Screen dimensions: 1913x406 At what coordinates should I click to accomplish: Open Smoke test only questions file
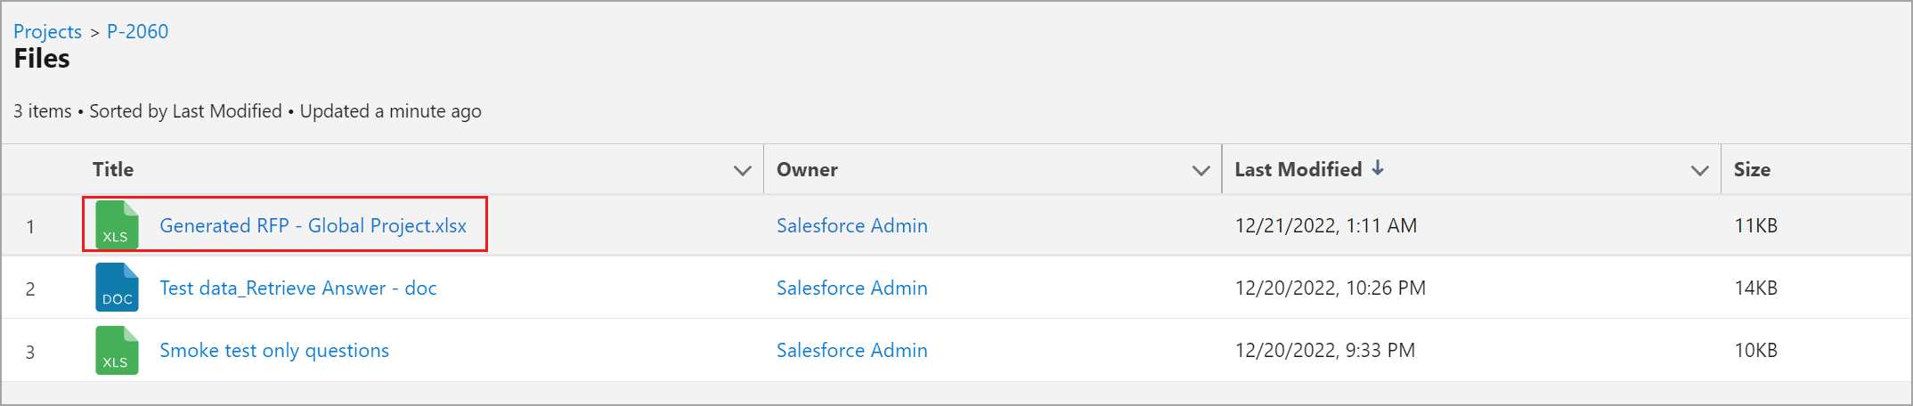[274, 350]
